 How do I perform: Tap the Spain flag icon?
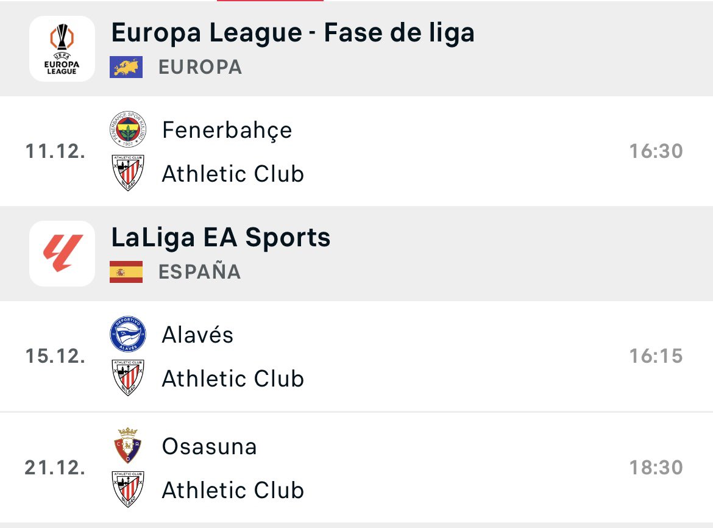126,272
